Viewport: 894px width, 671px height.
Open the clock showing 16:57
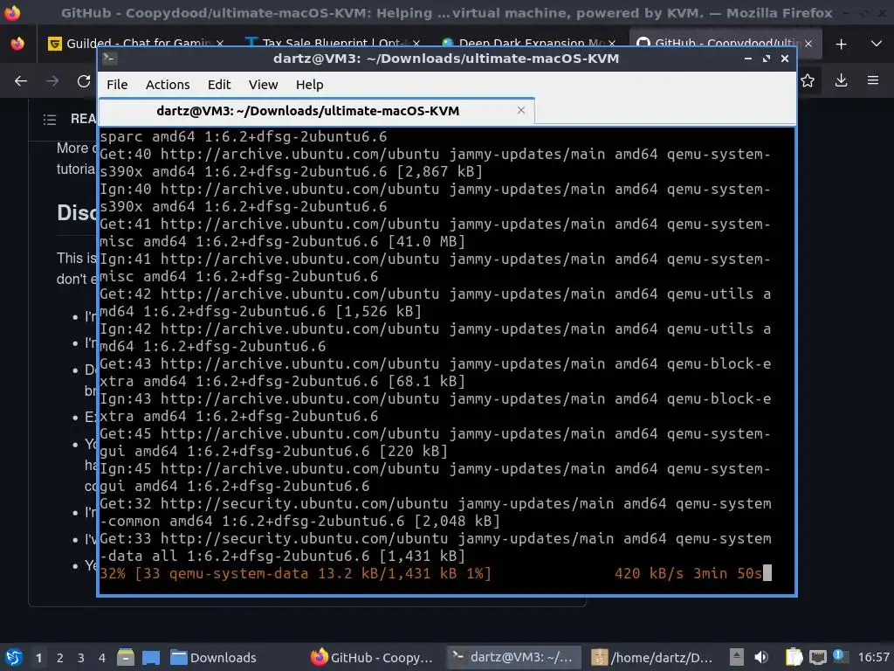tap(873, 657)
